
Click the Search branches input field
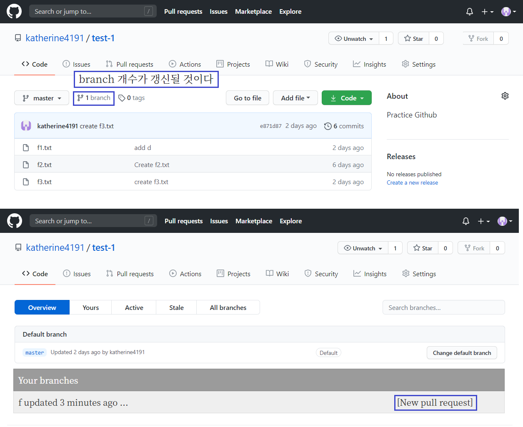(443, 307)
